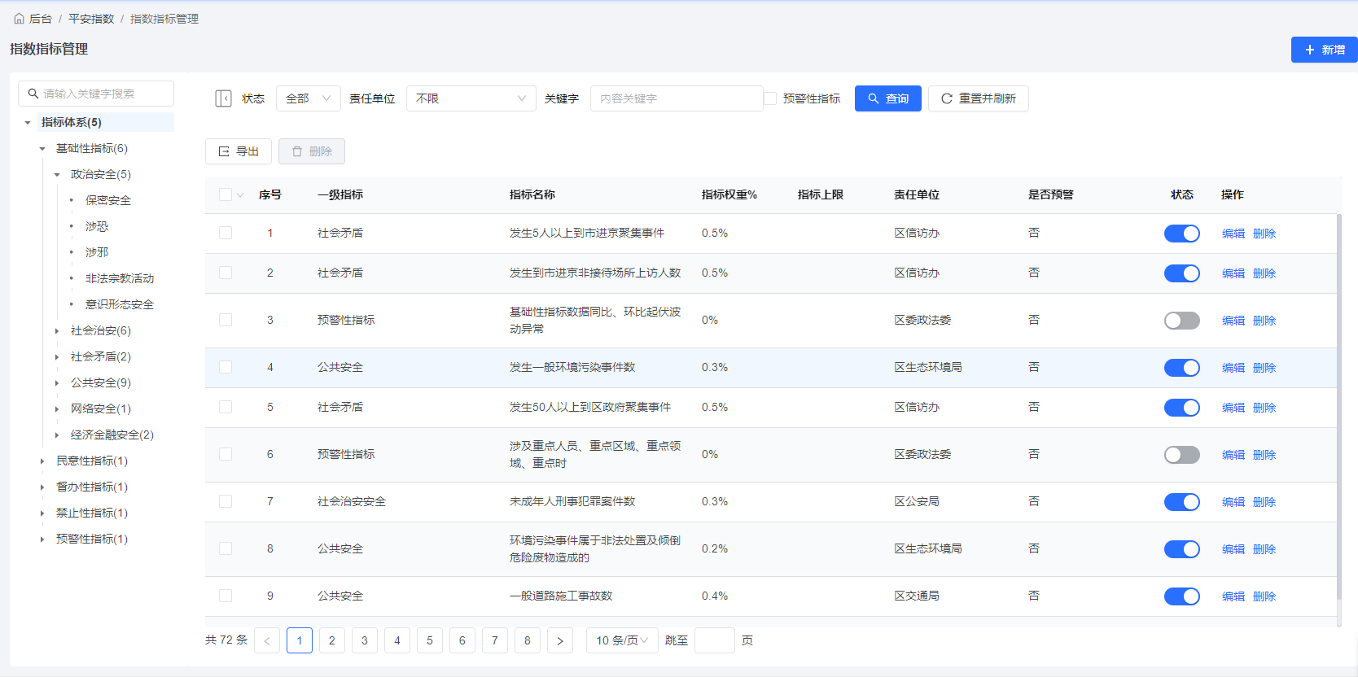Click the 查询 search button
Viewport: 1358px width, 677px height.
(x=887, y=98)
